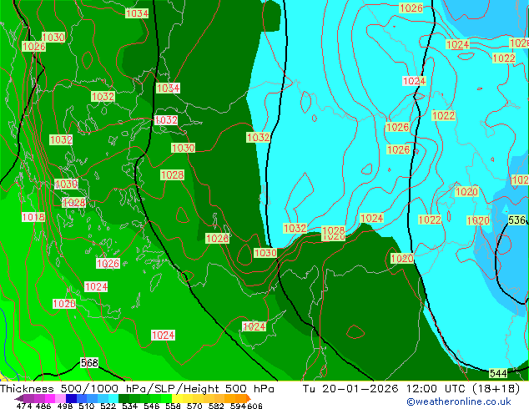
Task: Click the legend value 546
Action: click(152, 406)
